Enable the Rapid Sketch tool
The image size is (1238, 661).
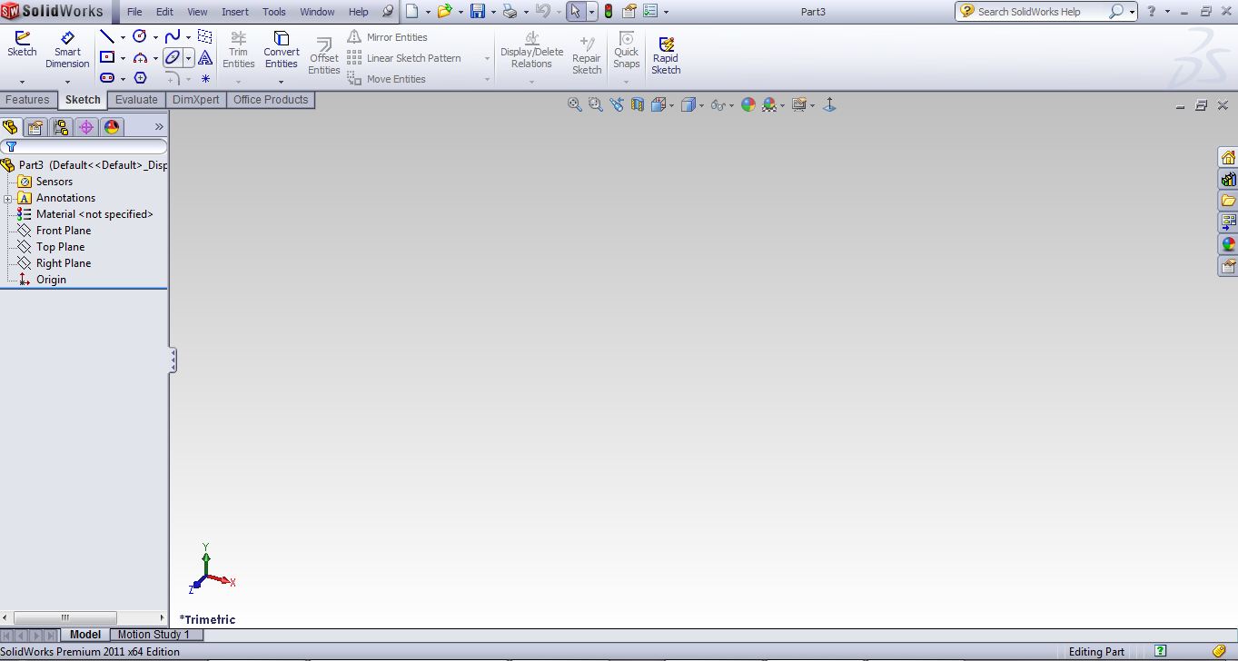666,54
